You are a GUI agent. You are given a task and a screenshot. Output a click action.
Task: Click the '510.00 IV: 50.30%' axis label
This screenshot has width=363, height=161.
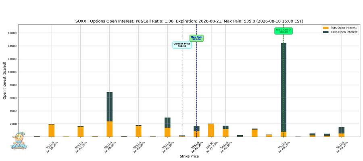click(x=52, y=147)
